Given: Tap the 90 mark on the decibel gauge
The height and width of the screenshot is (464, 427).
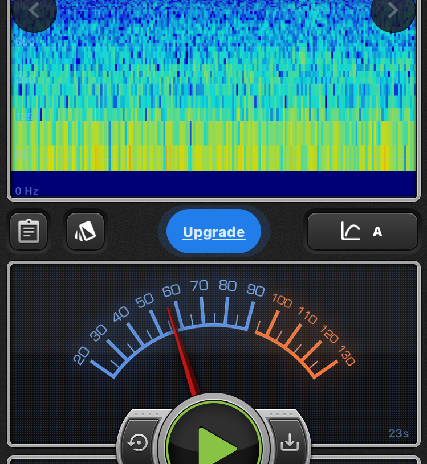Looking at the screenshot, I should tap(255, 290).
